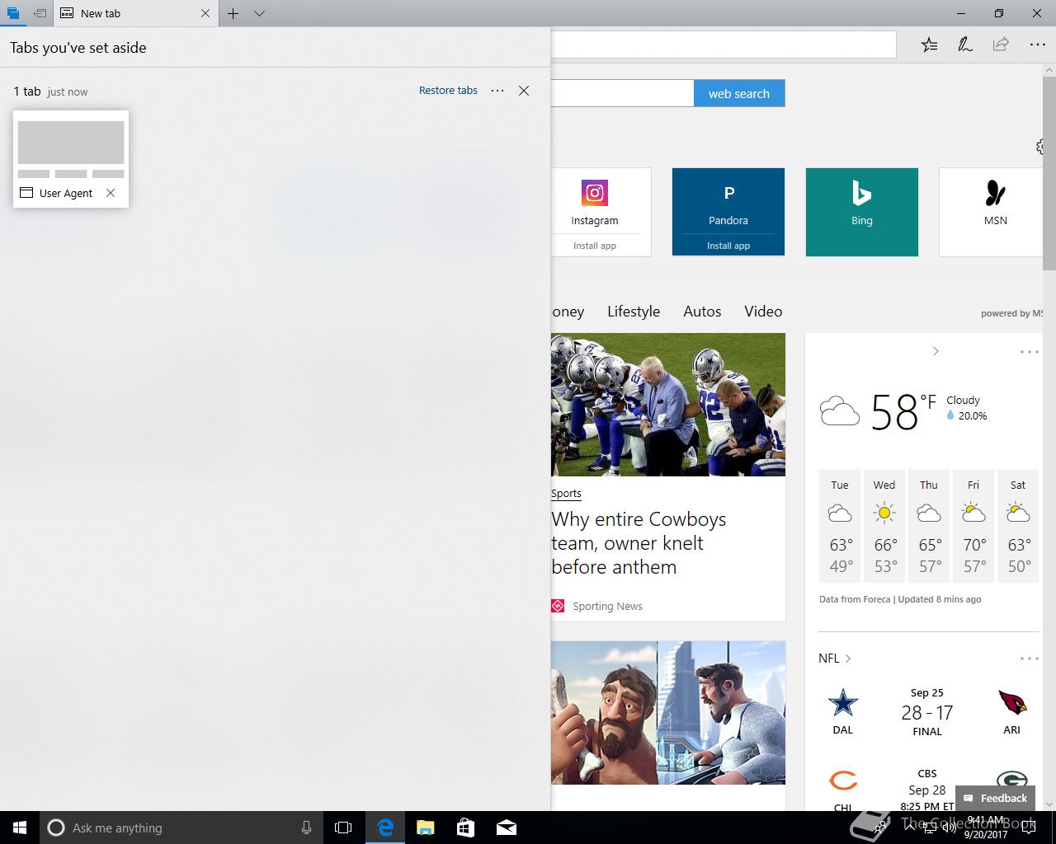This screenshot has width=1056, height=844.
Task: Click the Make a Web Note pen icon
Action: point(965,45)
